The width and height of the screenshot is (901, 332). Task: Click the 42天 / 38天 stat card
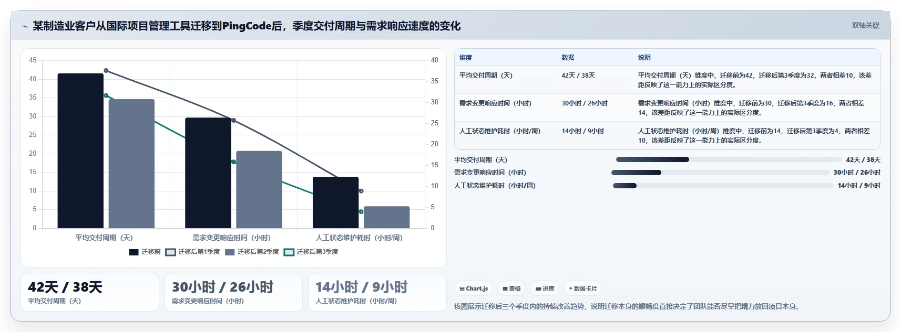[90, 292]
